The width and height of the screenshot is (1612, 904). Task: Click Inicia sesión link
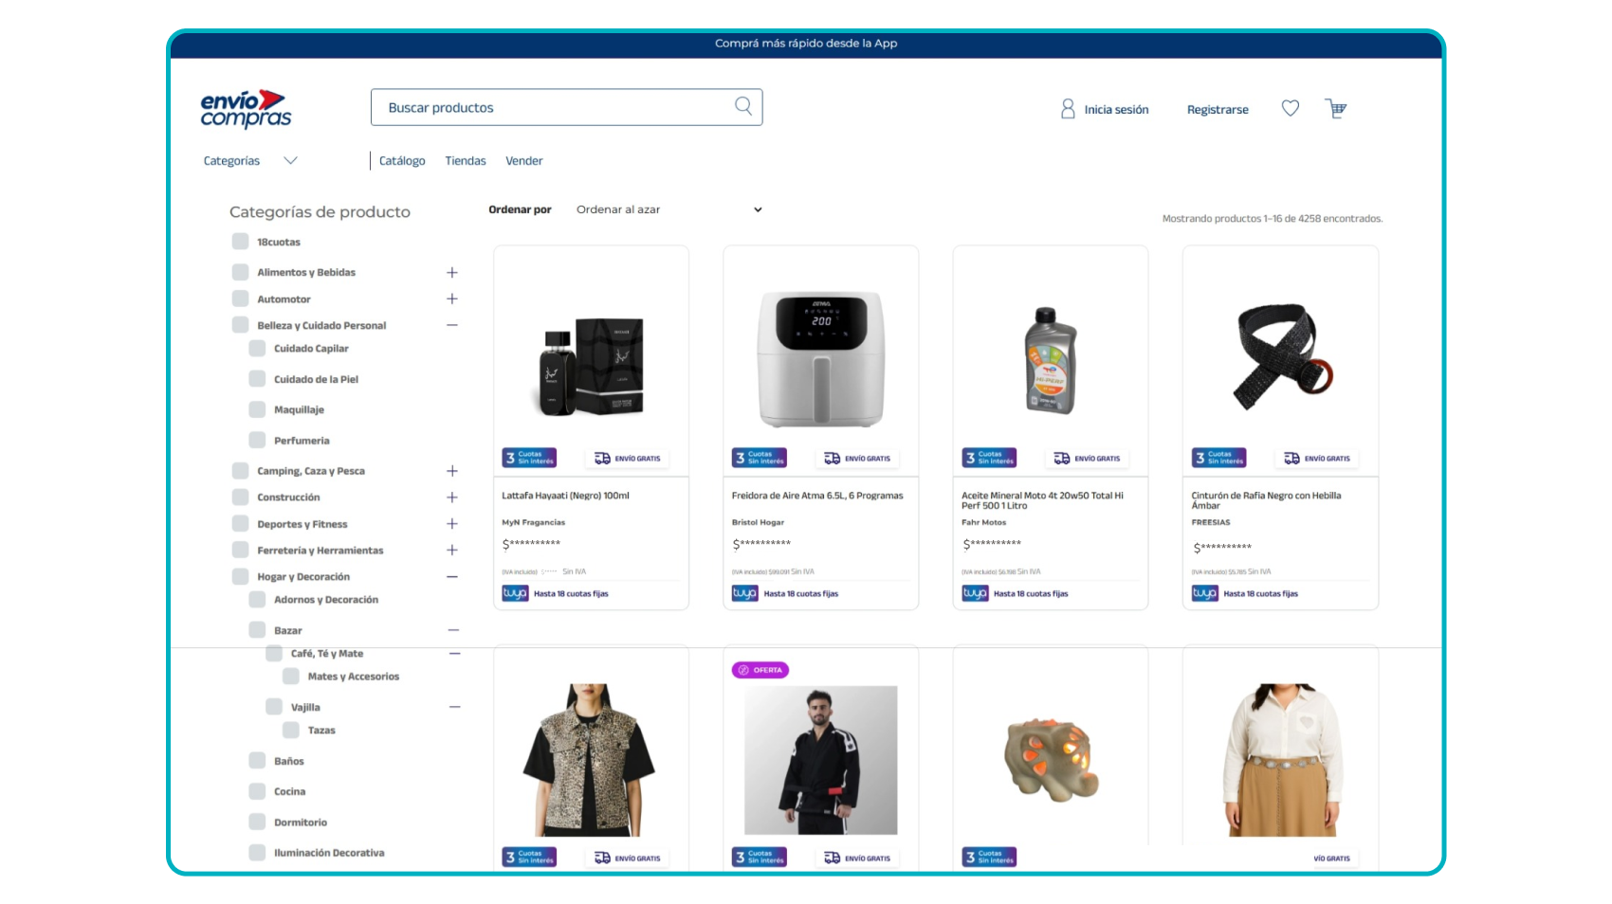click(x=1116, y=110)
